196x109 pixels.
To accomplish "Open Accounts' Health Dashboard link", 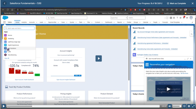I will (24, 80).
